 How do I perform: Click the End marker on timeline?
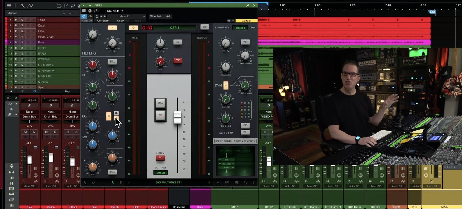(433, 12)
